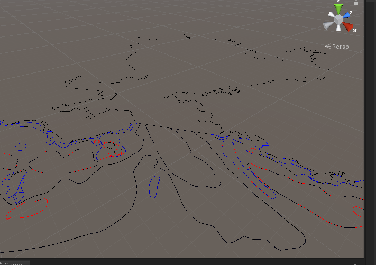This screenshot has width=376, height=265.
Task: Toggle the scene gizmo rotation lock icon
Action: coord(356,3)
